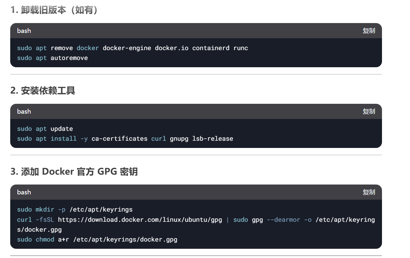Click 'containerd' in the remove command

click(211, 48)
